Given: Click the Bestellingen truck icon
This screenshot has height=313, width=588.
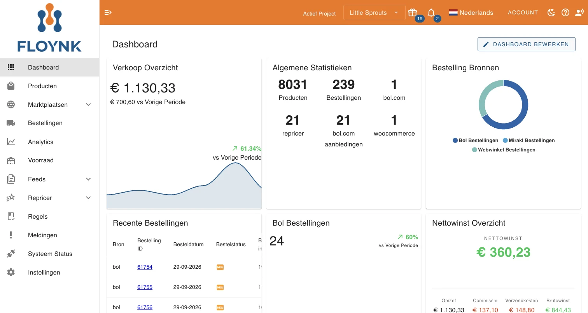Looking at the screenshot, I should click(11, 123).
